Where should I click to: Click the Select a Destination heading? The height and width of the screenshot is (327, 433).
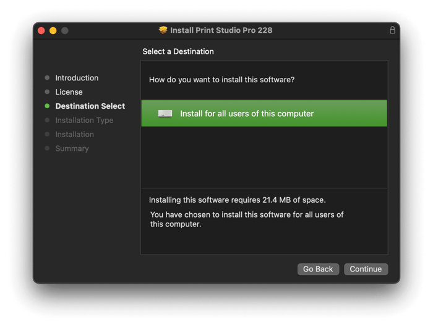click(x=178, y=51)
